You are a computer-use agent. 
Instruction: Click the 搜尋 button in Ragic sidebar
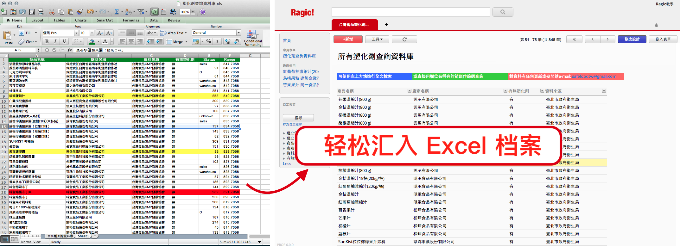point(298,118)
